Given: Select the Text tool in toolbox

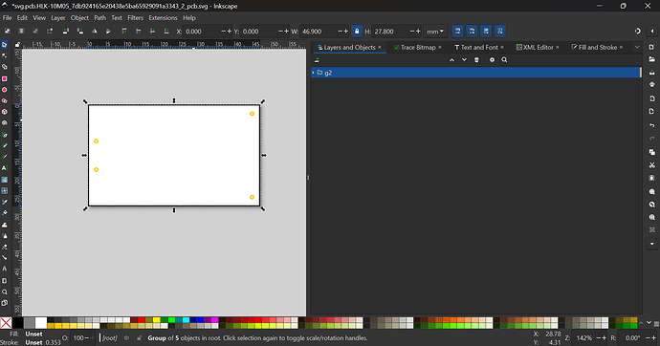Looking at the screenshot, I should (5, 168).
